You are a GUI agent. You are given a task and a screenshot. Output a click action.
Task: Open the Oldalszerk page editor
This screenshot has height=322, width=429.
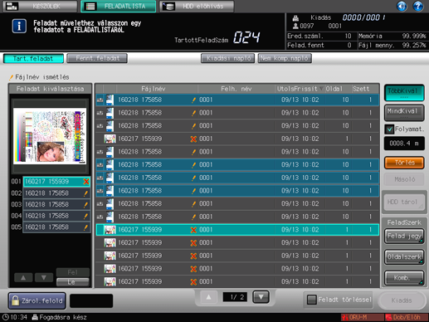pos(404,257)
